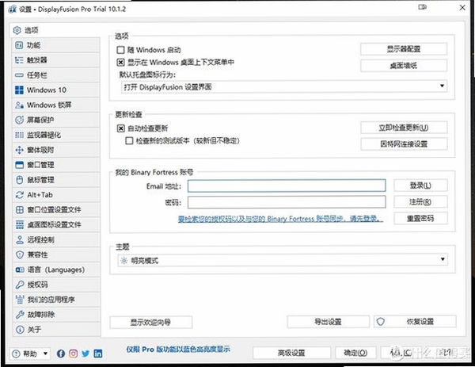Open 因特网连接设置 button
Viewport: 475px width, 367px height.
(404, 143)
